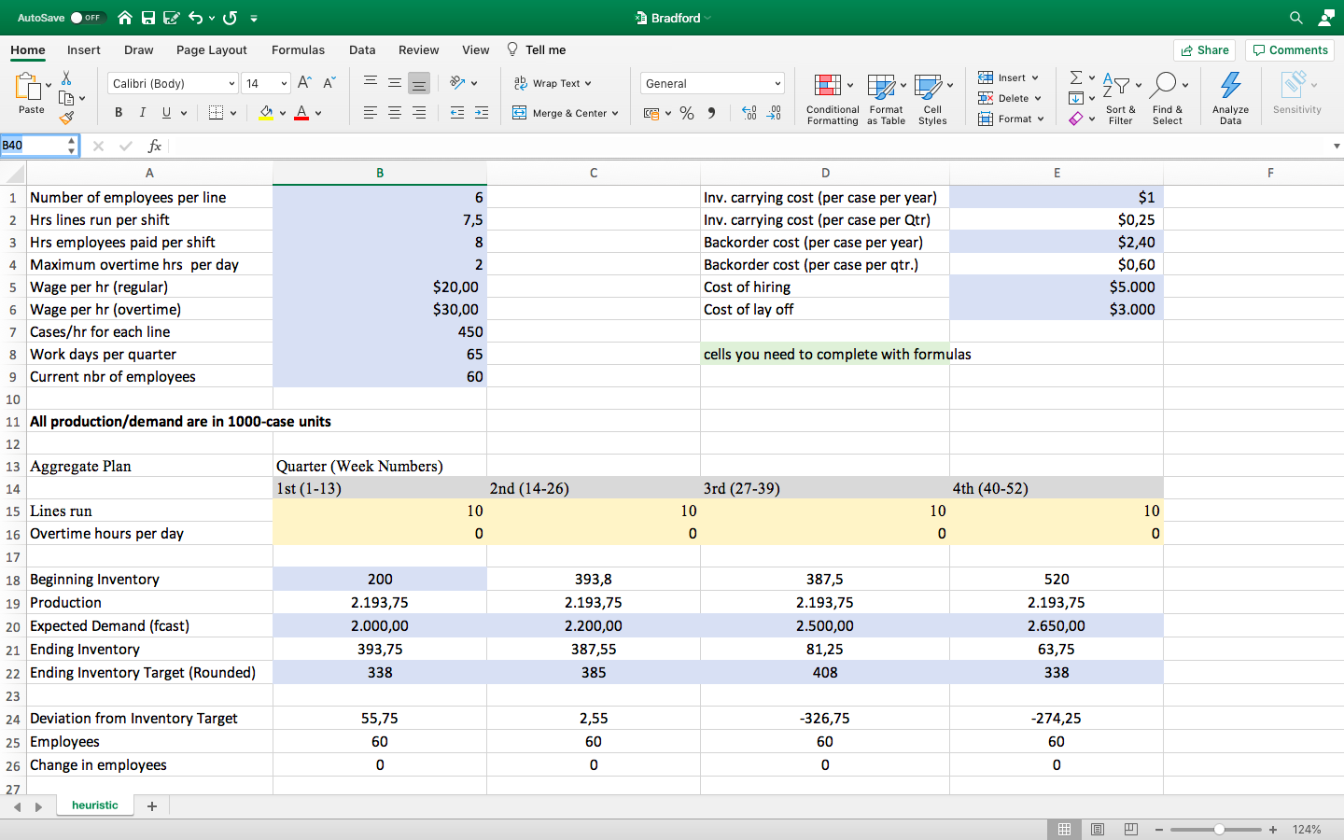Apply the Percent Style format

tap(687, 113)
